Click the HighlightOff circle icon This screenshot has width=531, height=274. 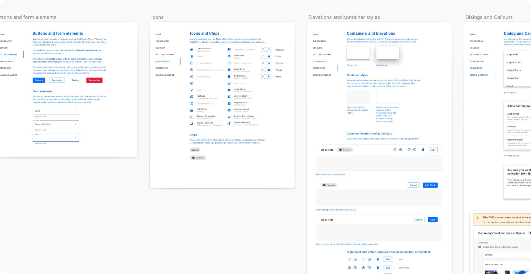[229, 83]
